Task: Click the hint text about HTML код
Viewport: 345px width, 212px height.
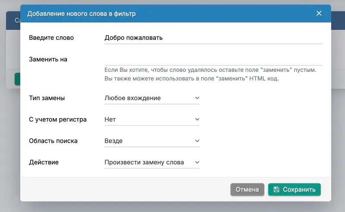Action: (x=192, y=79)
